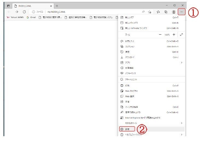
Task: Open the 電子納品に関する要... bookmark
Action: tap(50, 17)
